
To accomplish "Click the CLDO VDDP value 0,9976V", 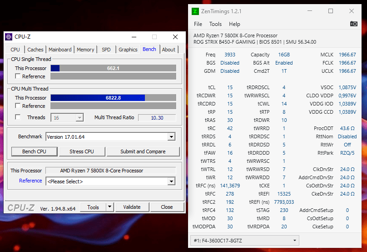I will point(347,96).
